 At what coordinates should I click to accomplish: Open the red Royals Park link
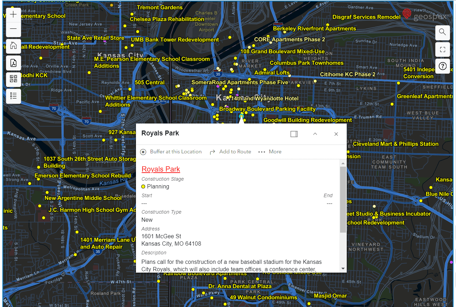tap(161, 169)
